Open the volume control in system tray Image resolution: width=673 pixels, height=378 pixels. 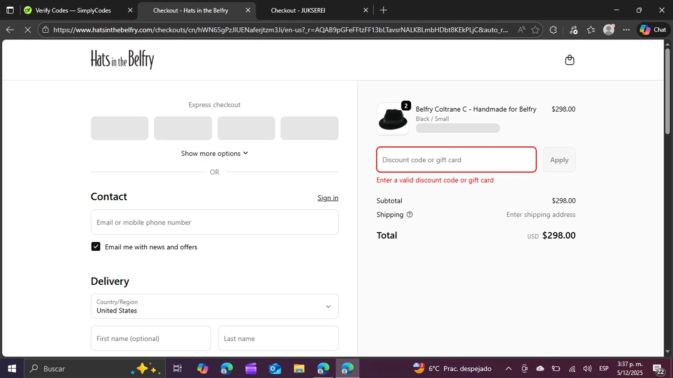pyautogui.click(x=587, y=369)
